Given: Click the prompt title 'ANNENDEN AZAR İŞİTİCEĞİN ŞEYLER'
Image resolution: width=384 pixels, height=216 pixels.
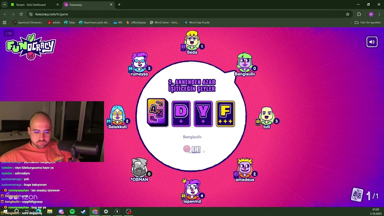Looking at the screenshot, I should click(192, 85).
